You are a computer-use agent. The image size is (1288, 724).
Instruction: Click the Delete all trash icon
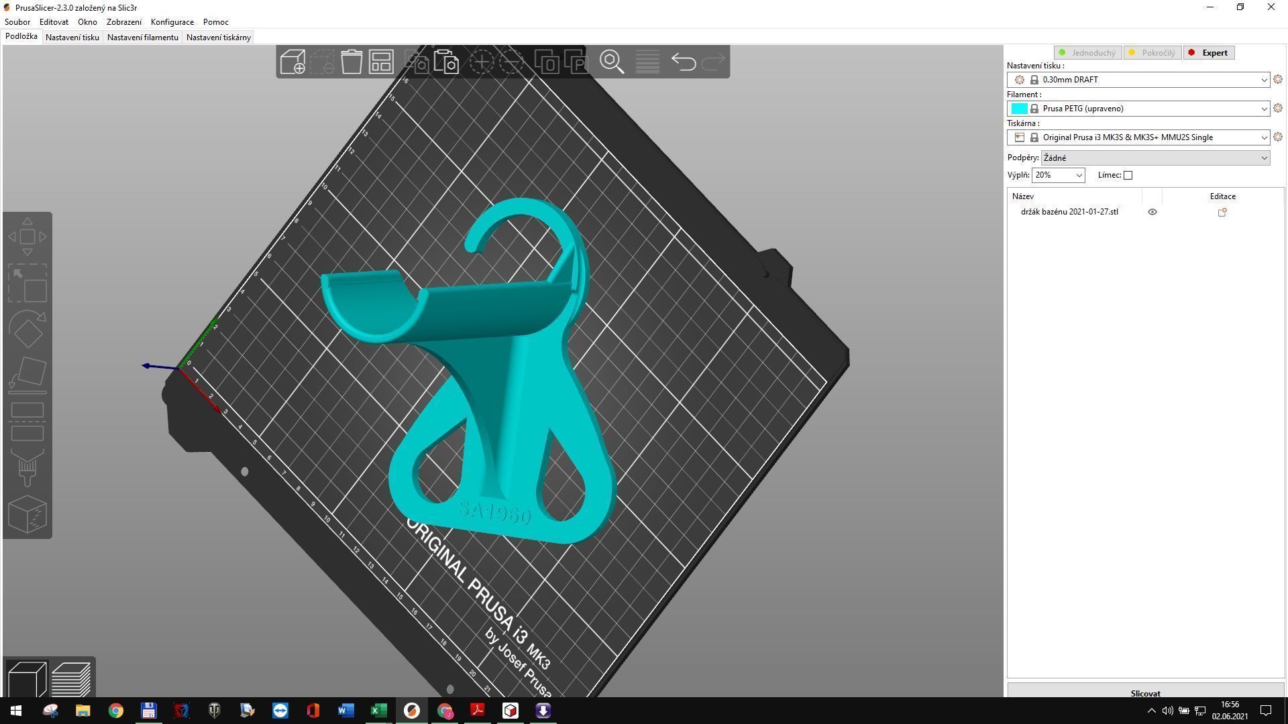tap(352, 62)
